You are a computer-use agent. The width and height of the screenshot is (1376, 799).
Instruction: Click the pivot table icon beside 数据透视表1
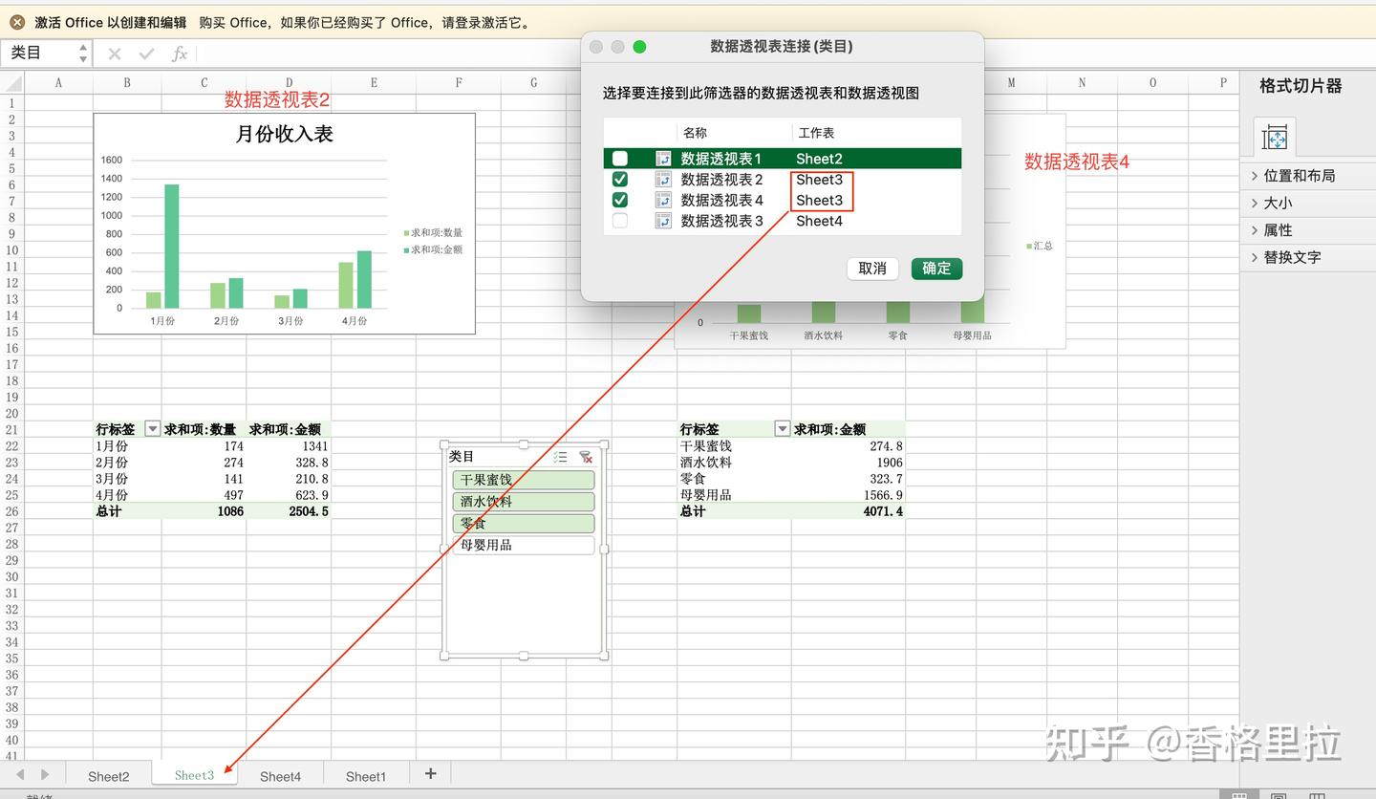(663, 159)
